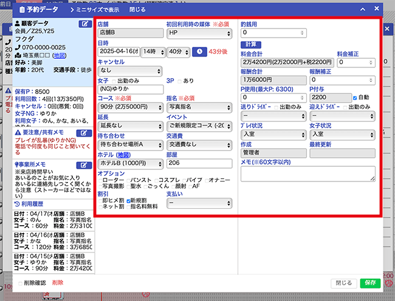This screenshot has height=301, width=395.
Task: Tick the 削除確認 checkbox
Action: click(21, 283)
